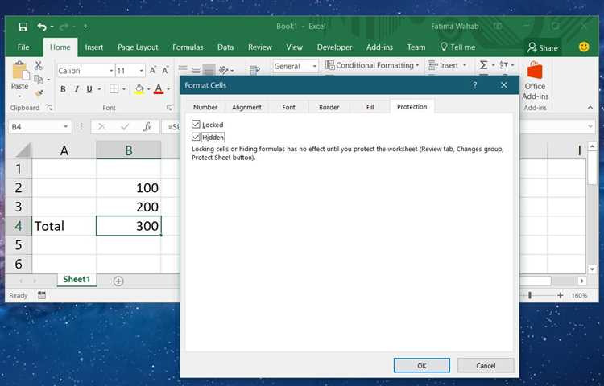Select the Format Painter brush
The height and width of the screenshot is (386, 604).
39,93
